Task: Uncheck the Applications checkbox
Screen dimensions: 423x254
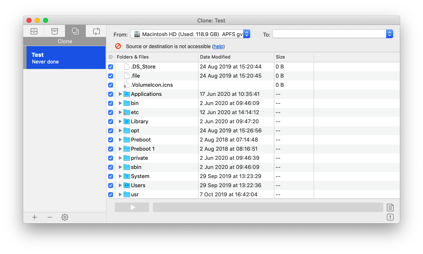Action: (111, 94)
